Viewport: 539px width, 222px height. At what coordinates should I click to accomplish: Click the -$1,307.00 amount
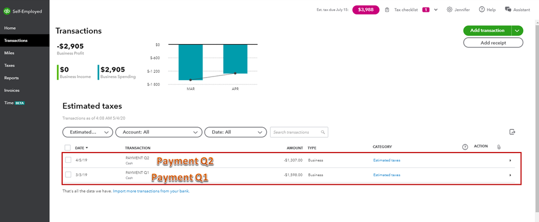tap(293, 160)
